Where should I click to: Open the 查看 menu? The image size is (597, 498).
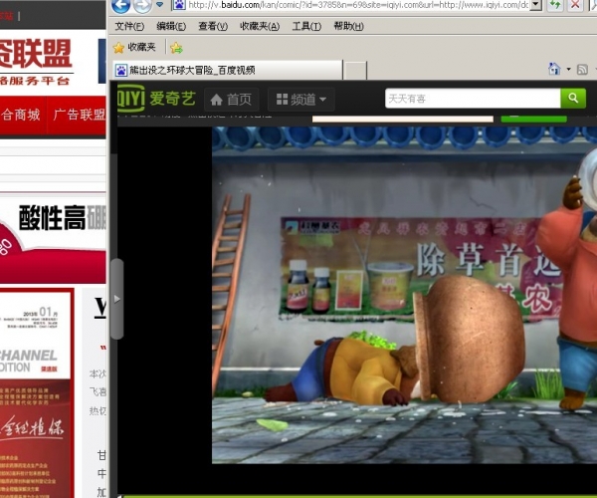[x=212, y=26]
